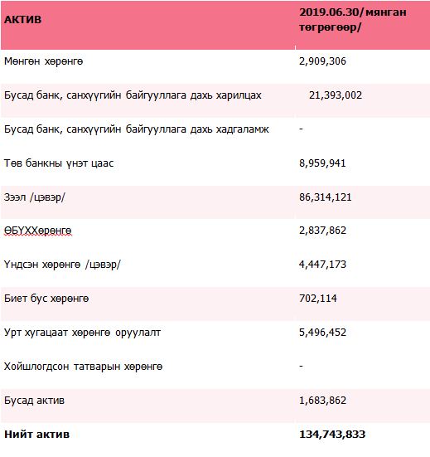Select the value 2,909,306
The width and height of the screenshot is (430, 457).
point(322,61)
